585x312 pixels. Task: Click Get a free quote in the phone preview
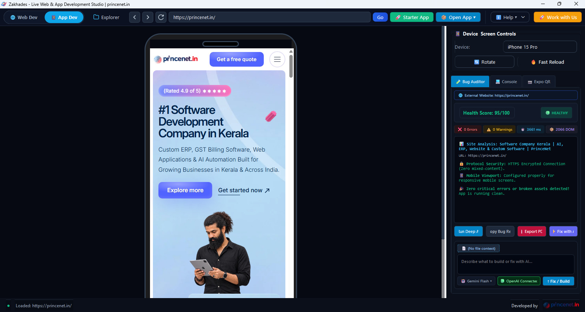pos(237,59)
